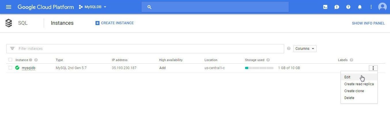Click the SQL product stack icon
This screenshot has height=125, width=390.
pos(9,23)
